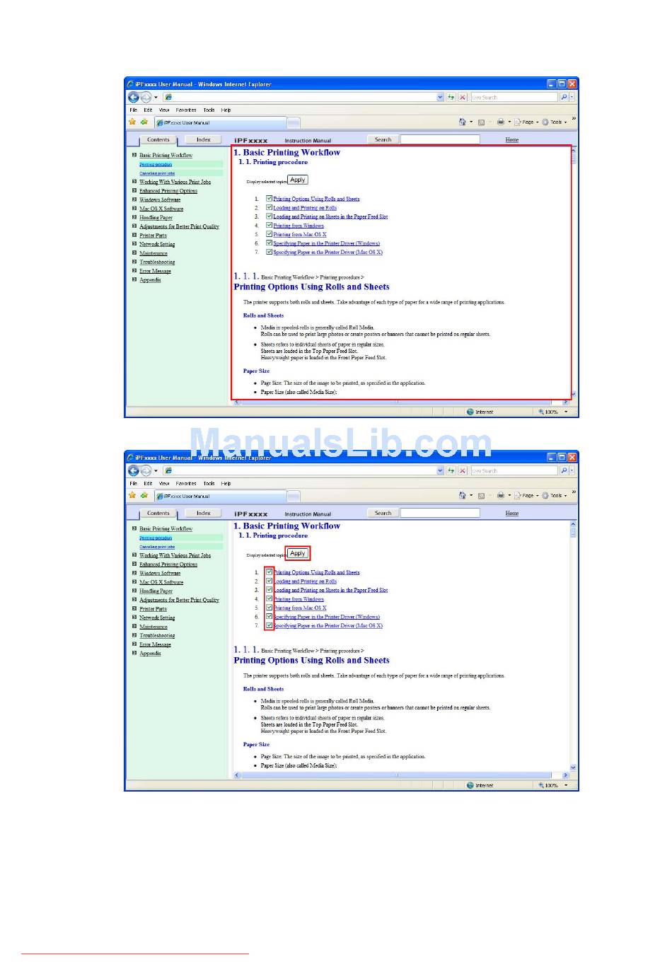Select the 'iPFxxxx User Manual' browser tab in the lower window

tap(221, 496)
